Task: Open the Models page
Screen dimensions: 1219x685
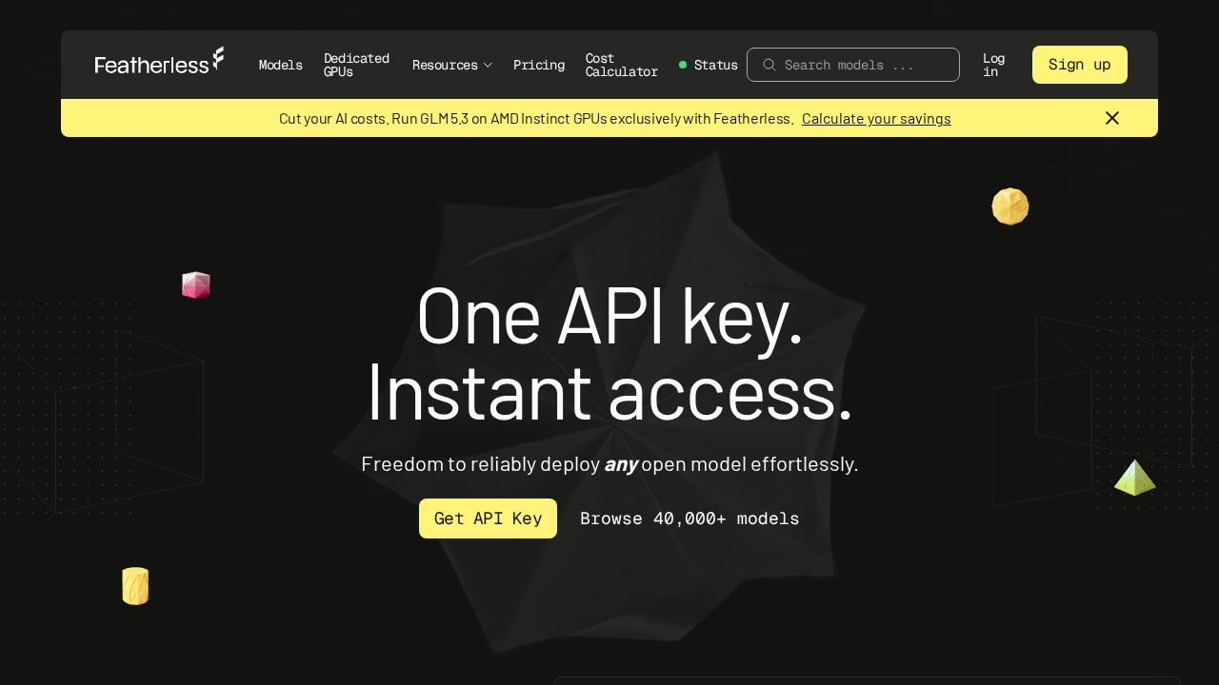Action: tap(281, 65)
